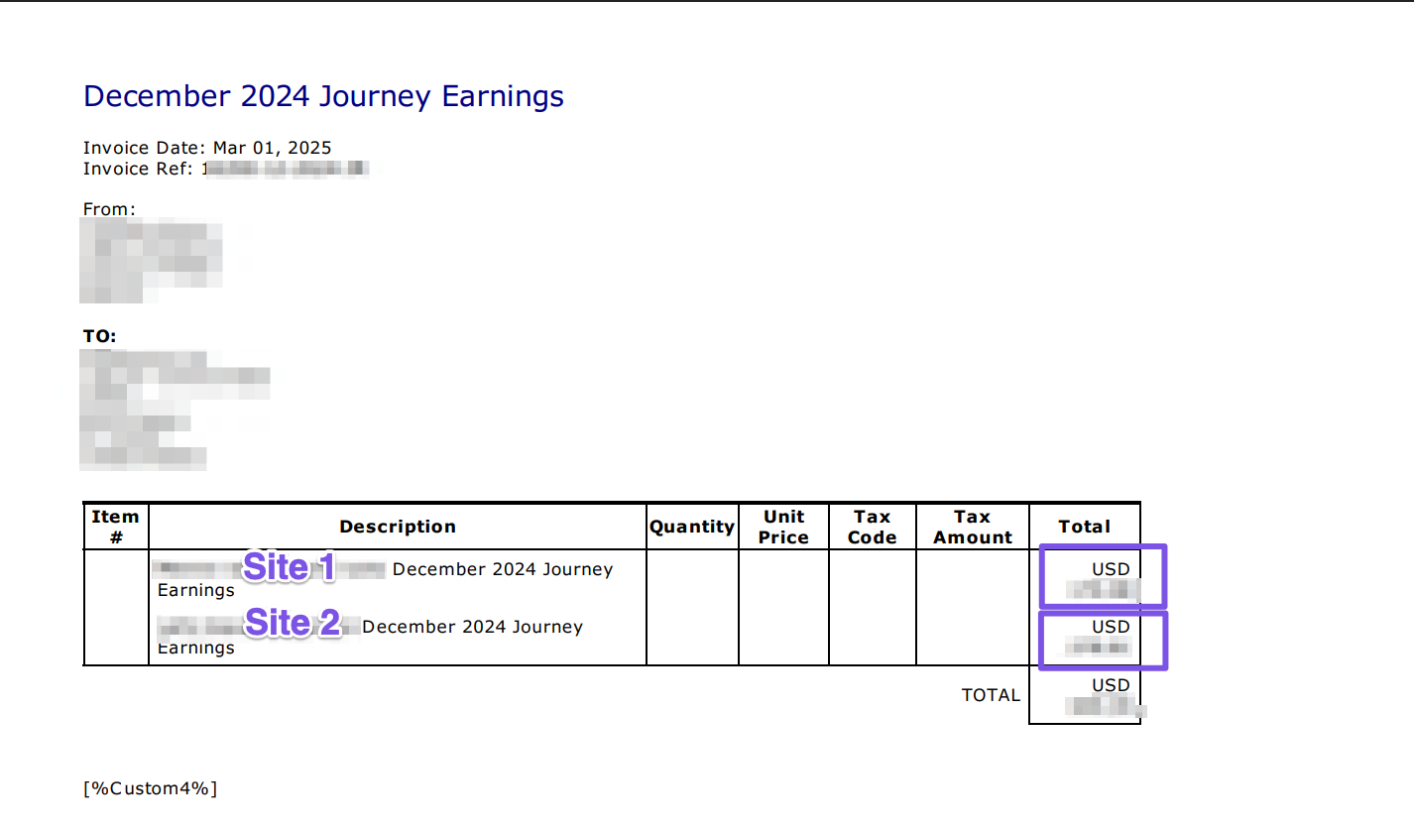Click the Quantity column header

692,527
